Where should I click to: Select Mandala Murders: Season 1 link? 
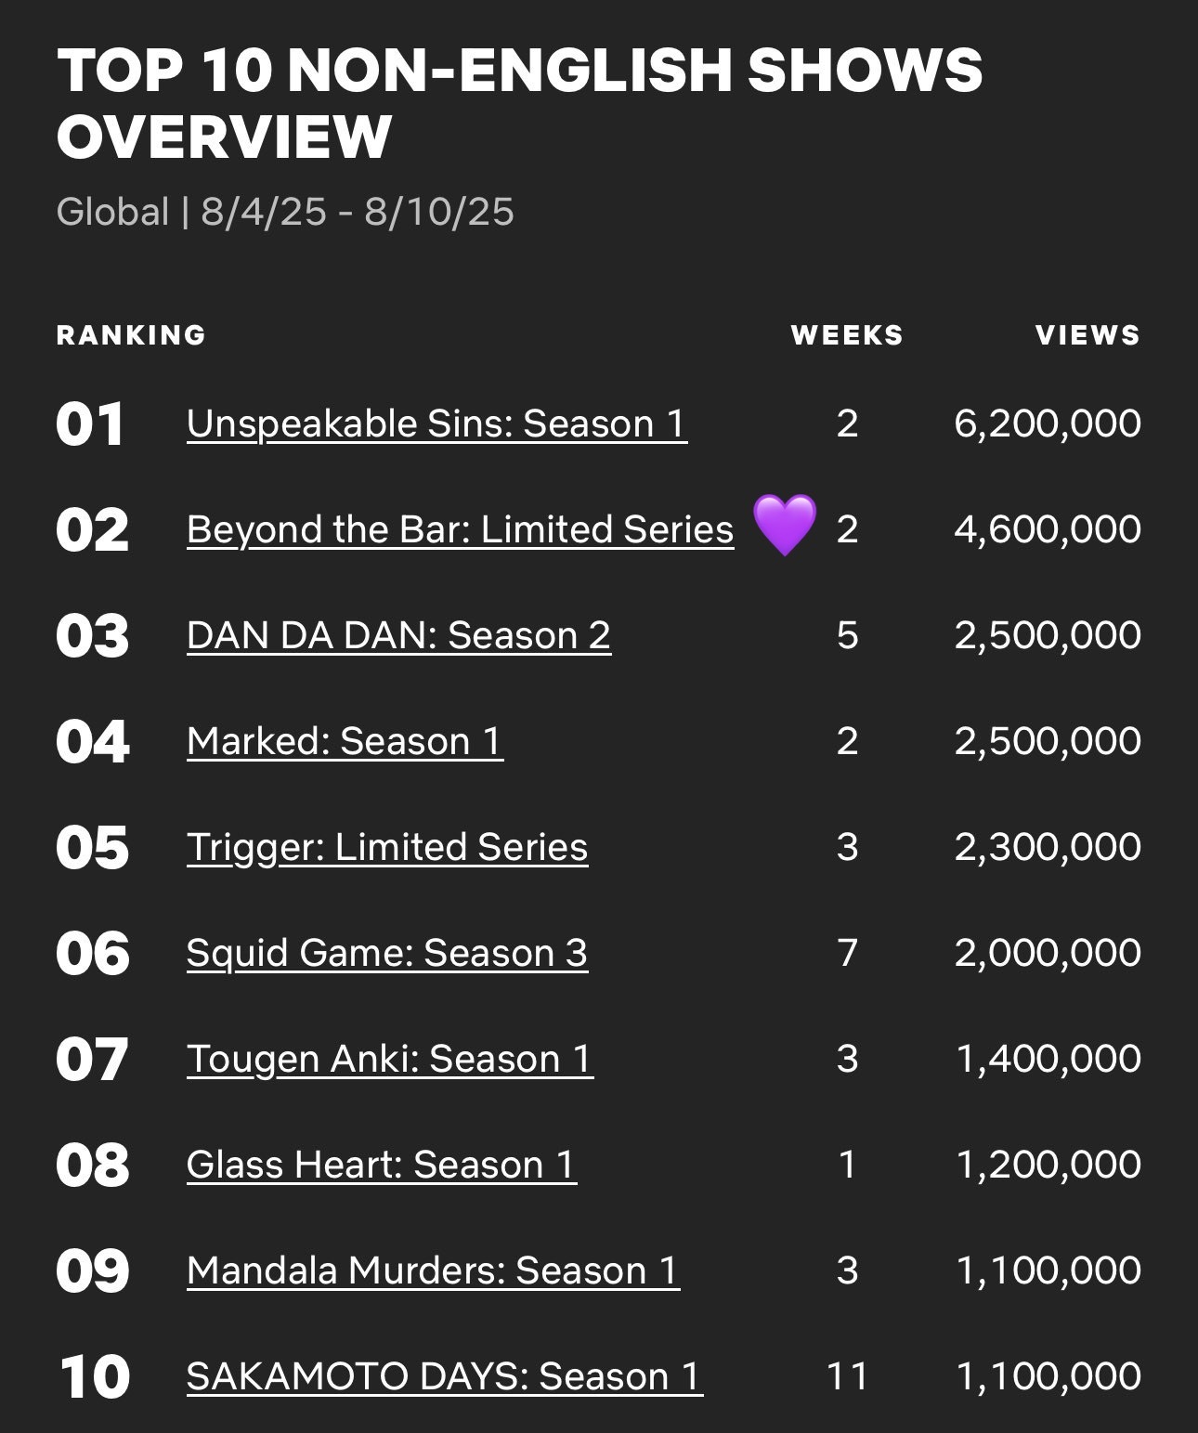[x=433, y=1271]
